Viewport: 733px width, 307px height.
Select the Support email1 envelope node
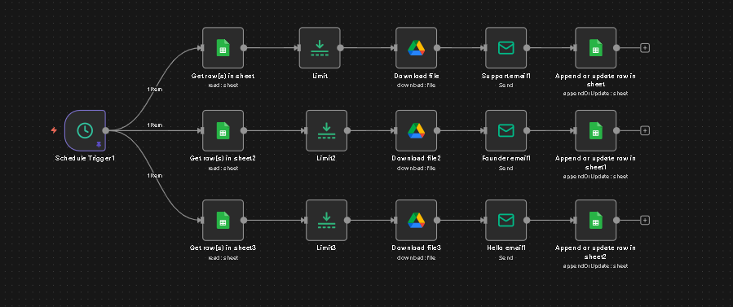click(x=506, y=47)
